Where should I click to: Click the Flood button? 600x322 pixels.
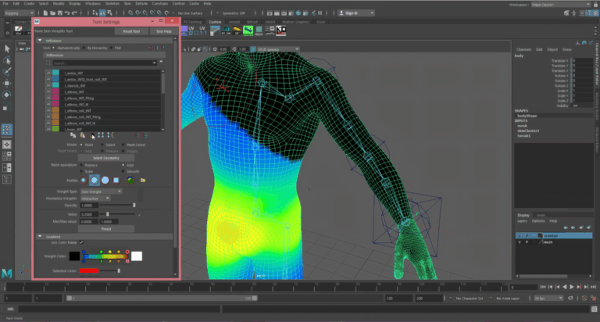click(x=107, y=228)
